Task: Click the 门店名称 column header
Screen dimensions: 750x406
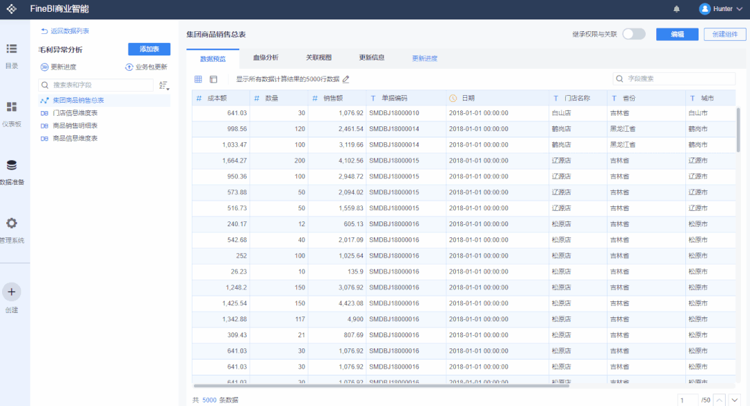Action: point(578,98)
